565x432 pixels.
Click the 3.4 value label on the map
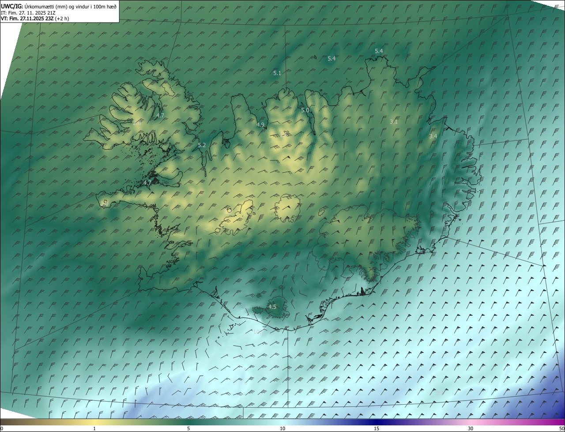(433, 136)
